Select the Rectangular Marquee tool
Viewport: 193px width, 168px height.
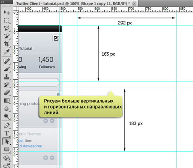6,20
